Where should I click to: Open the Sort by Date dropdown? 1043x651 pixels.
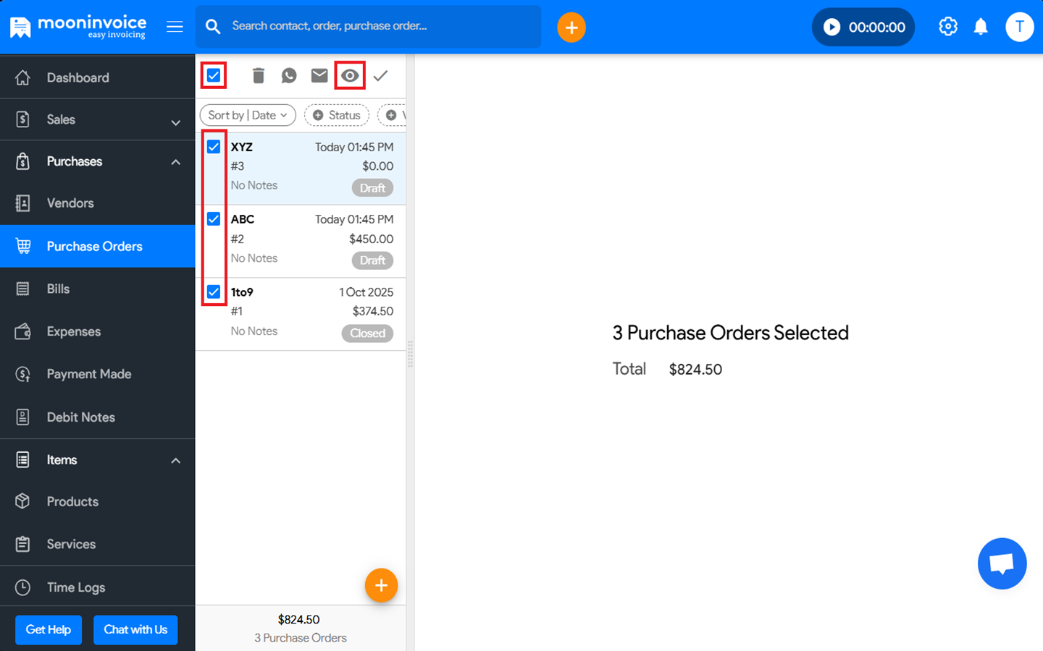tap(248, 115)
